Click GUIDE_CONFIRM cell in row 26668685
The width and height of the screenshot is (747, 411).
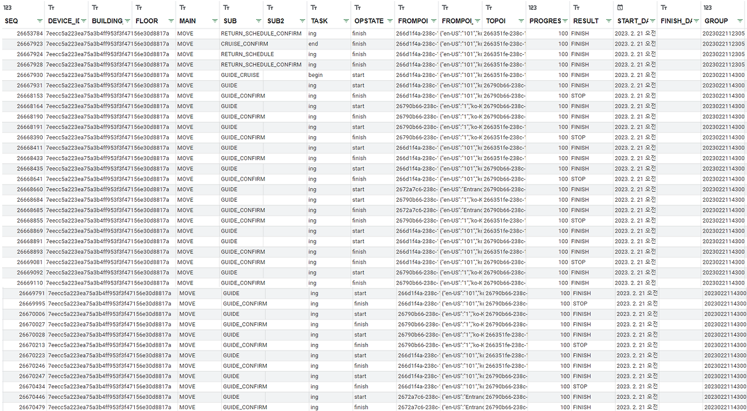(243, 210)
